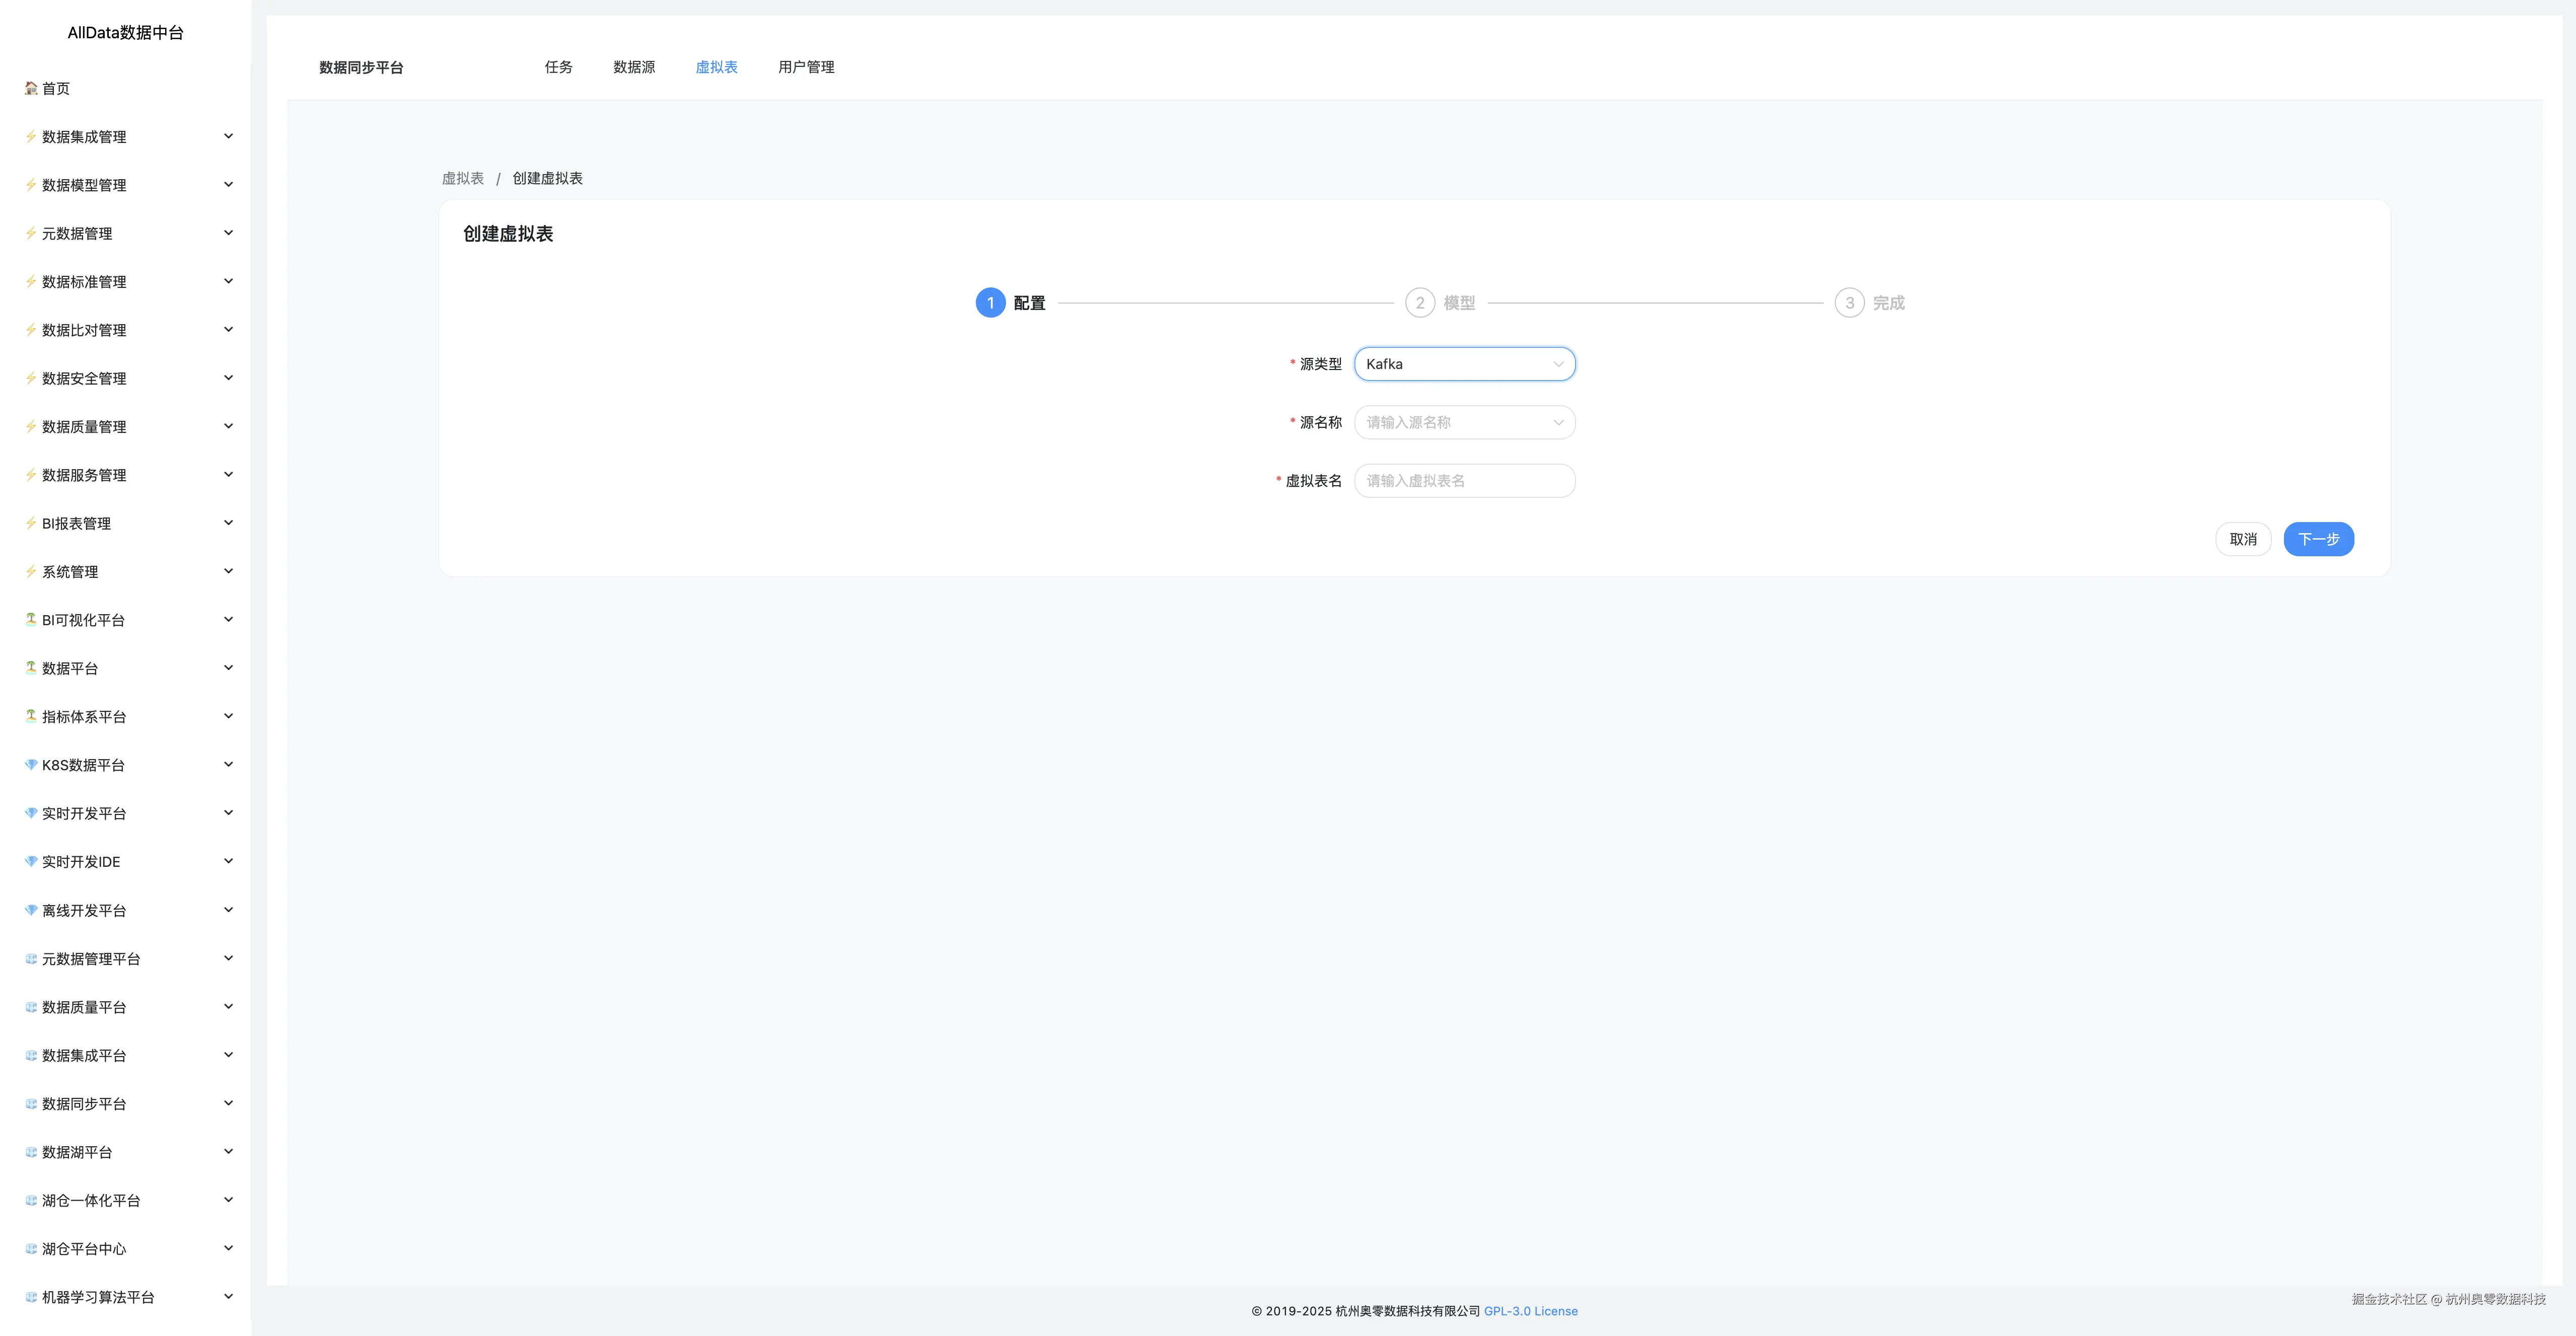Click the cube icon beside 机器学习算法平台
Viewport: 2576px width, 1336px height.
click(31, 1297)
